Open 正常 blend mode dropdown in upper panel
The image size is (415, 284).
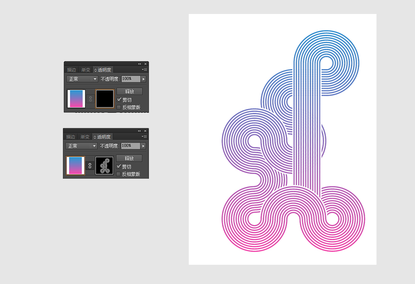82,79
